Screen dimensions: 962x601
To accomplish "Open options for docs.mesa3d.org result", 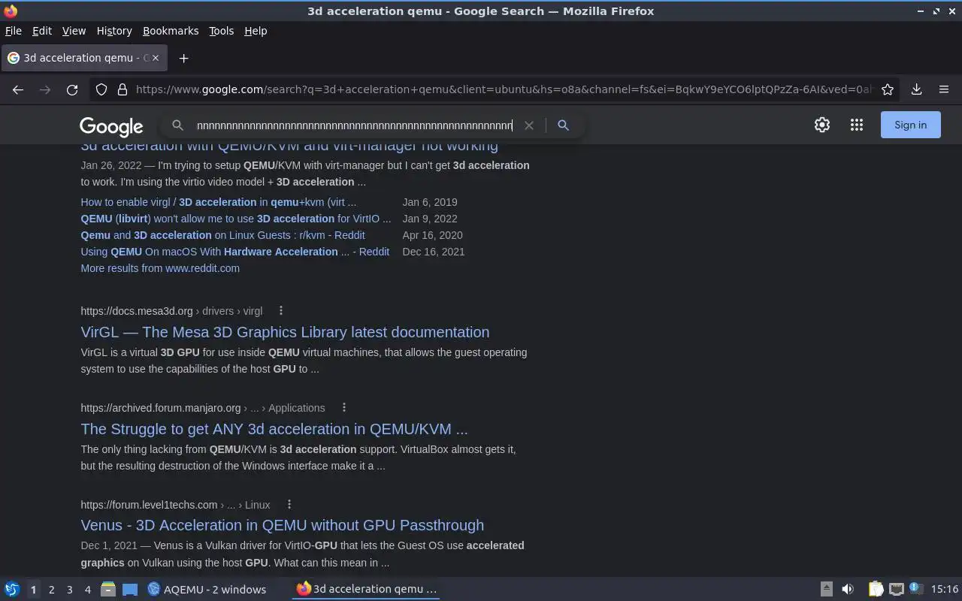I will click(281, 310).
